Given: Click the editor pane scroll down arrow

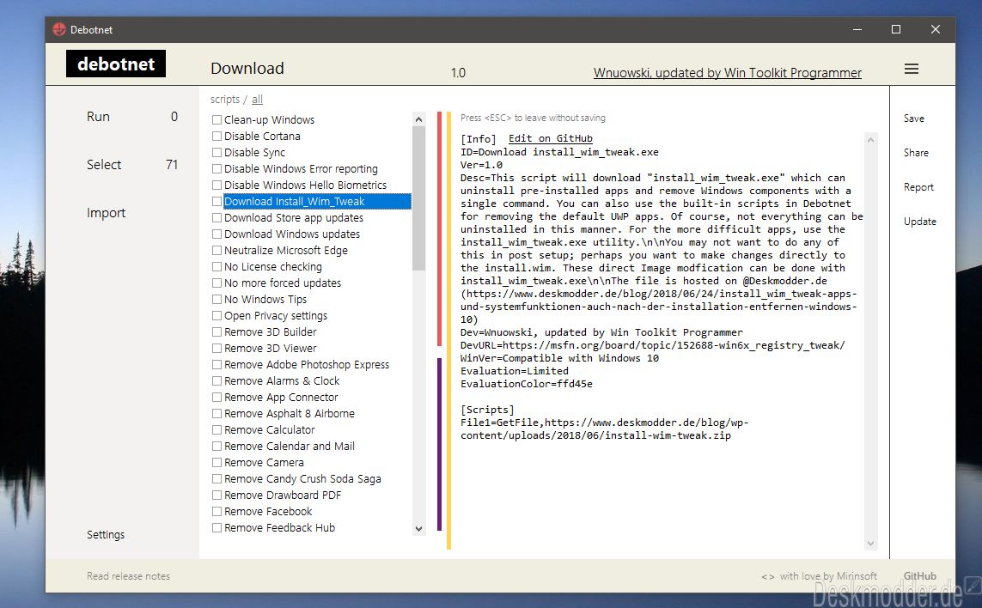Looking at the screenshot, I should coord(870,544).
